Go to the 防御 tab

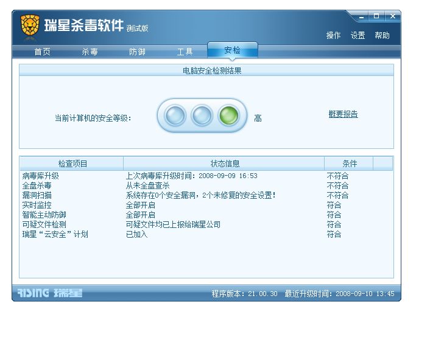137,52
